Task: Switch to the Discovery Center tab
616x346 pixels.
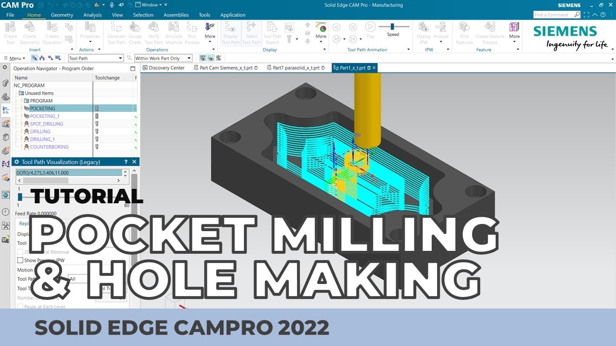Action: point(163,68)
